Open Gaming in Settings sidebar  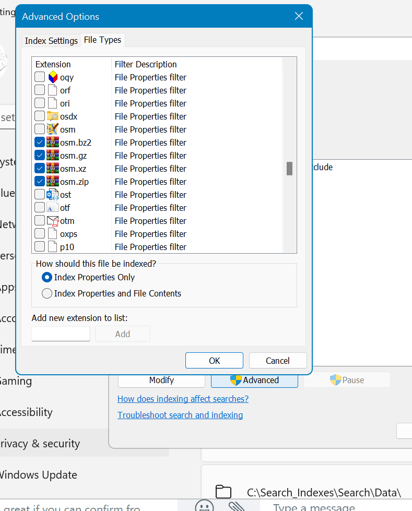point(16,381)
